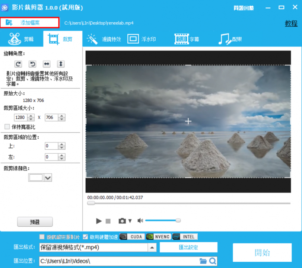Click the 預選 preview button

35,222
